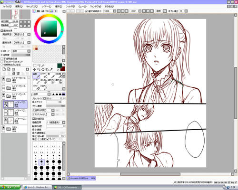The width and height of the screenshot is (238, 190).
Task: Open the Edit menu
Action: coord(19,7)
